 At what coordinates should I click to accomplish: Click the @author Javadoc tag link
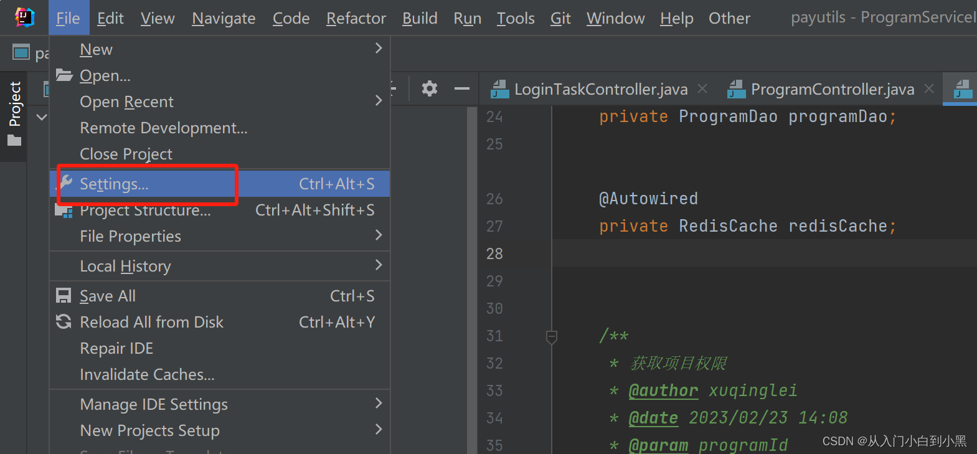[663, 390]
